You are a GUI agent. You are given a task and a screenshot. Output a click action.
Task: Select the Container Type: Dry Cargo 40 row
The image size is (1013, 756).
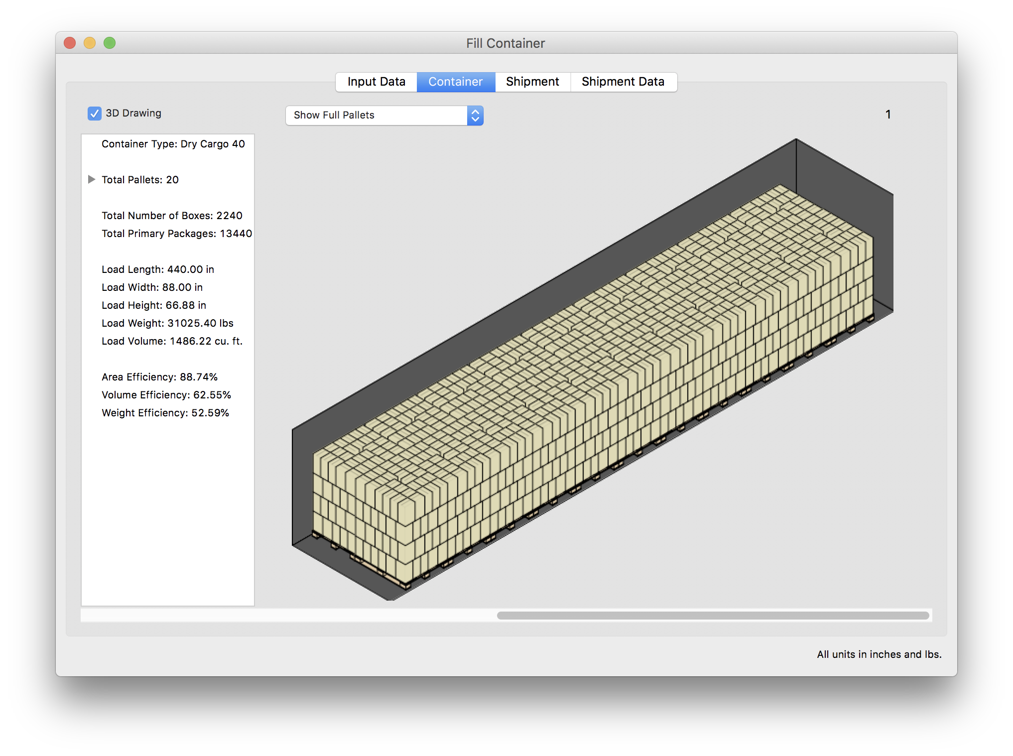(173, 144)
